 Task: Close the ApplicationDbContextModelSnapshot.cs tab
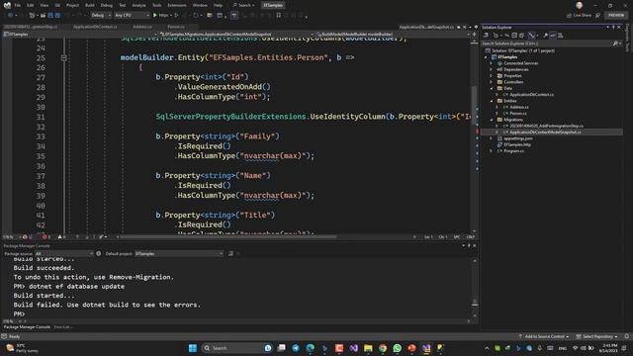[464, 27]
